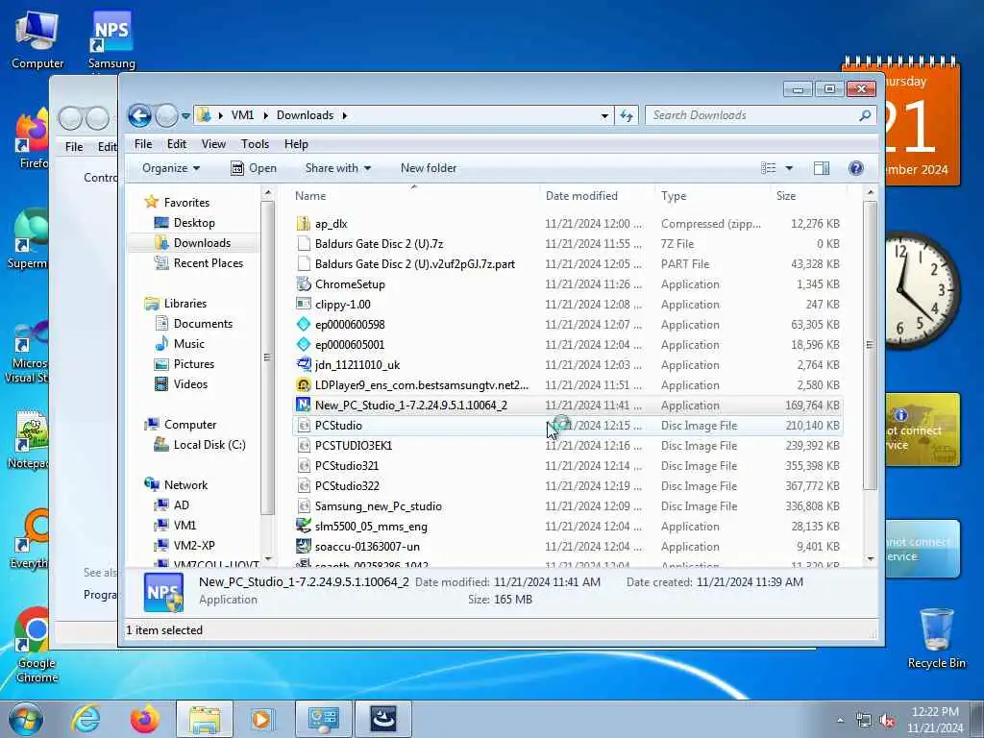This screenshot has height=738, width=984.
Task: Open the Help menu
Action: click(296, 144)
